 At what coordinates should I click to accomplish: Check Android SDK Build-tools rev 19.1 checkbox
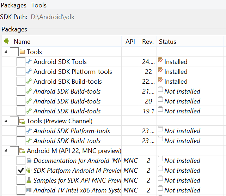[21, 111]
